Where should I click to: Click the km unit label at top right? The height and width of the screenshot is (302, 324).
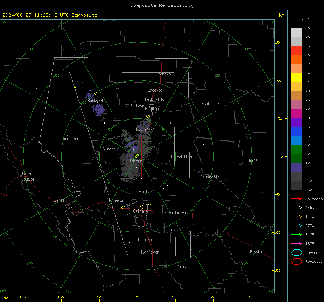282,15
